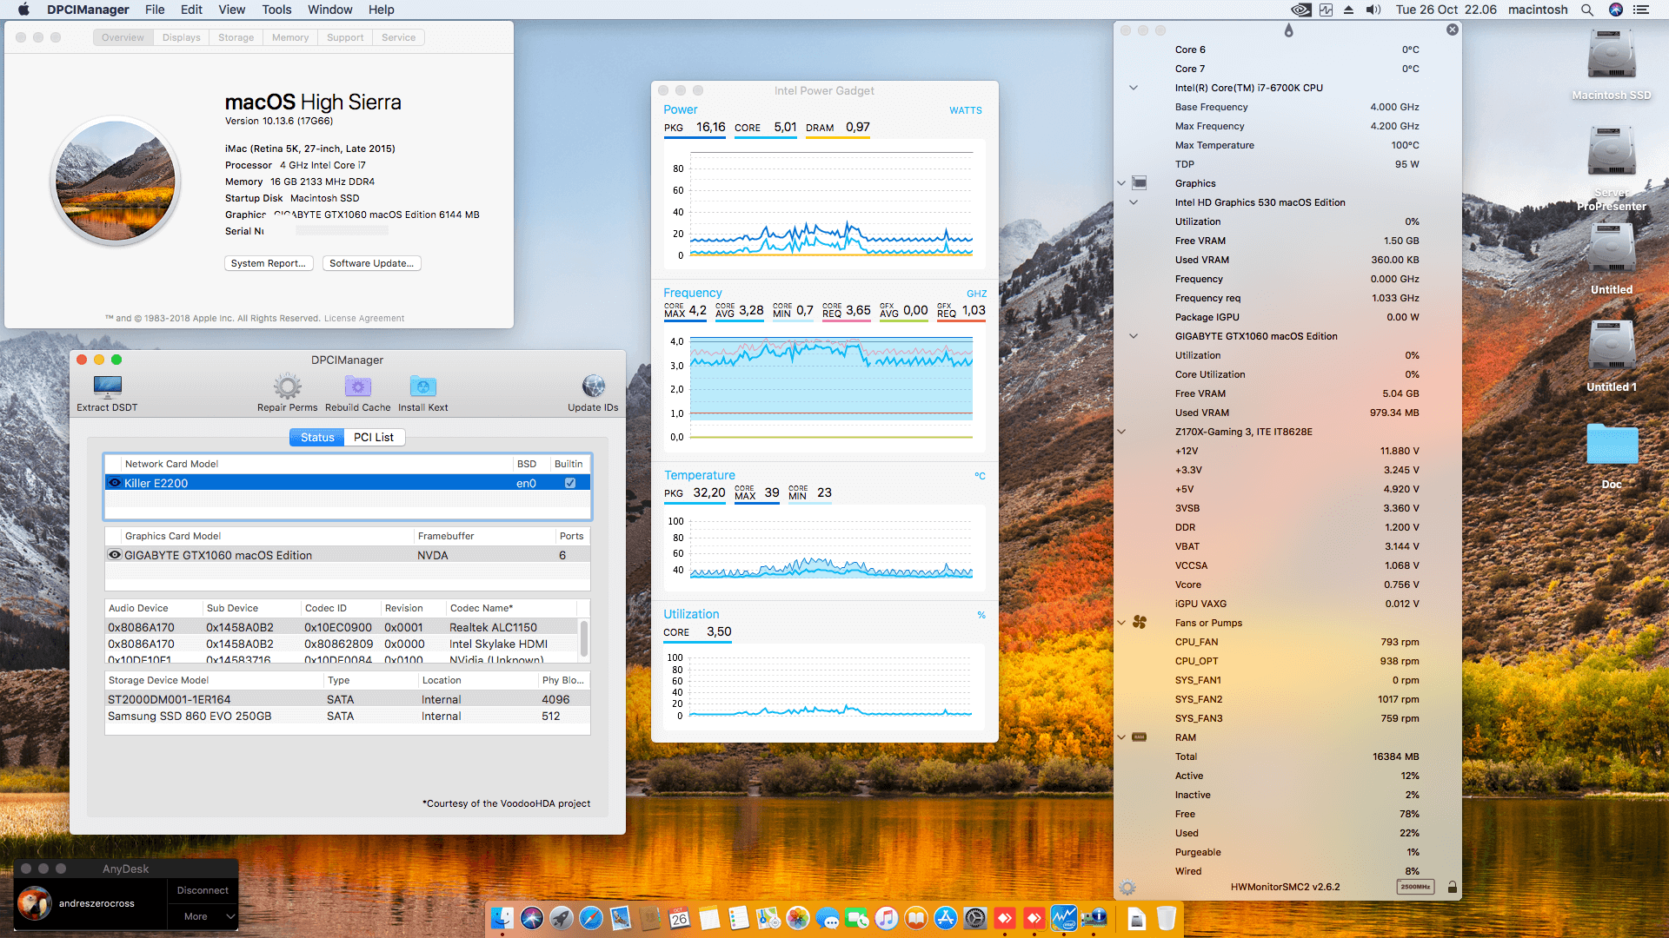Open Notification Center menu bar icon
The width and height of the screenshot is (1669, 938).
coord(1641,10)
